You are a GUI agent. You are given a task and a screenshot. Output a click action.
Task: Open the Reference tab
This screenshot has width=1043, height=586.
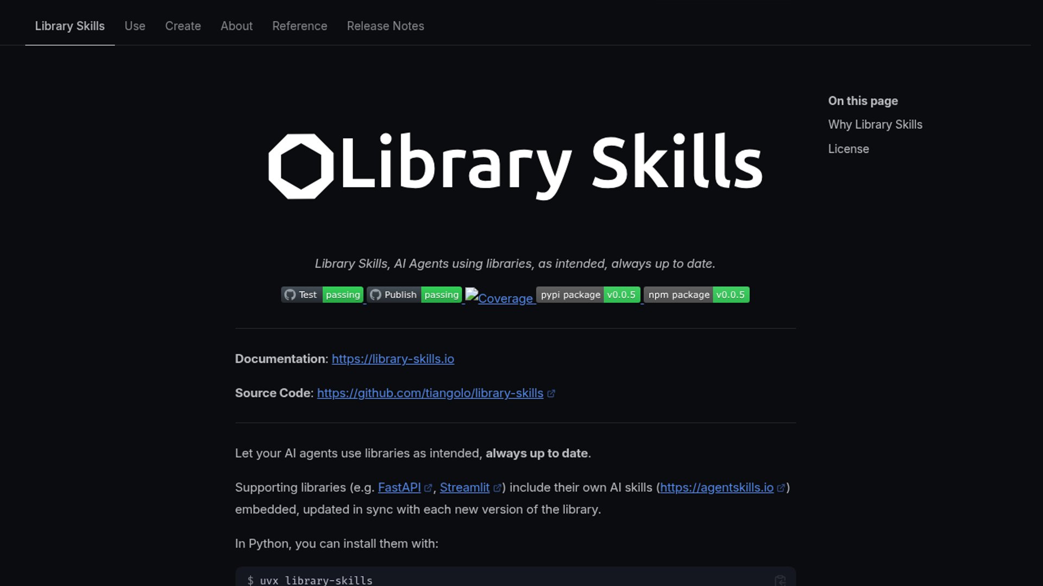(300, 26)
